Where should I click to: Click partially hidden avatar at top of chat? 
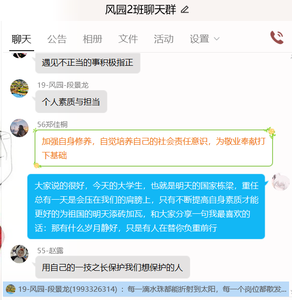tap(19, 55)
